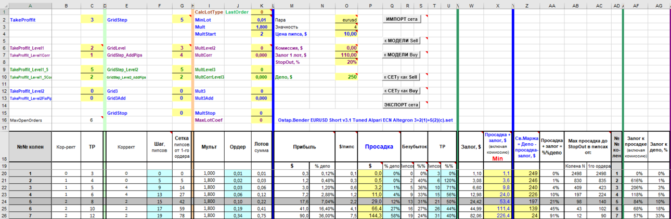
Task: Select the MultCorrLevel3 label cell
Action: (210, 77)
